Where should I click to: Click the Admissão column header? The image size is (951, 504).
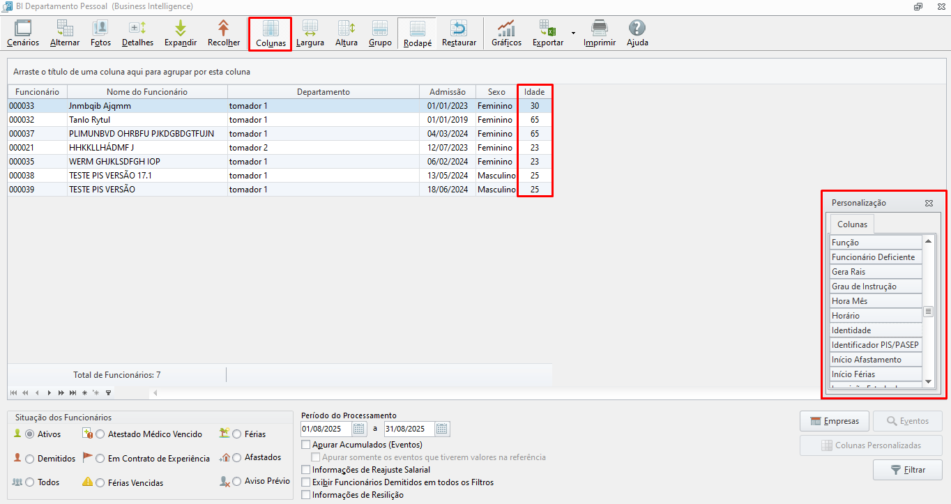(448, 92)
